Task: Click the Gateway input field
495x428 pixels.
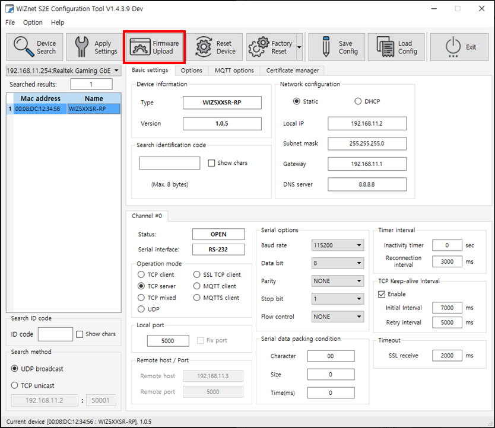Action: 367,164
